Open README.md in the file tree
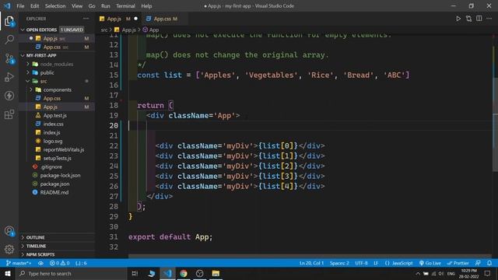 coord(54,192)
